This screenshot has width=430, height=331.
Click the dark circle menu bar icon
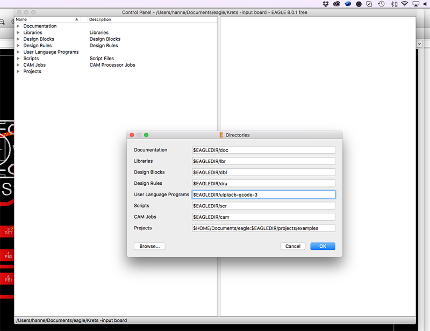click(x=359, y=4)
